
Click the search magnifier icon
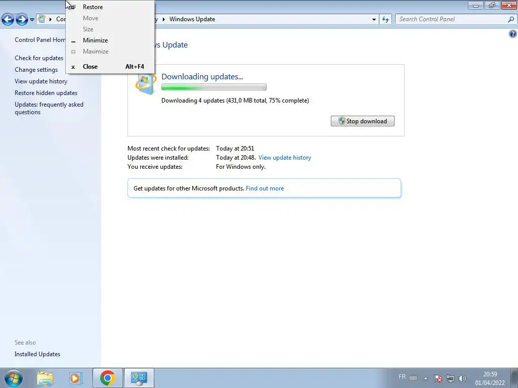[511, 20]
